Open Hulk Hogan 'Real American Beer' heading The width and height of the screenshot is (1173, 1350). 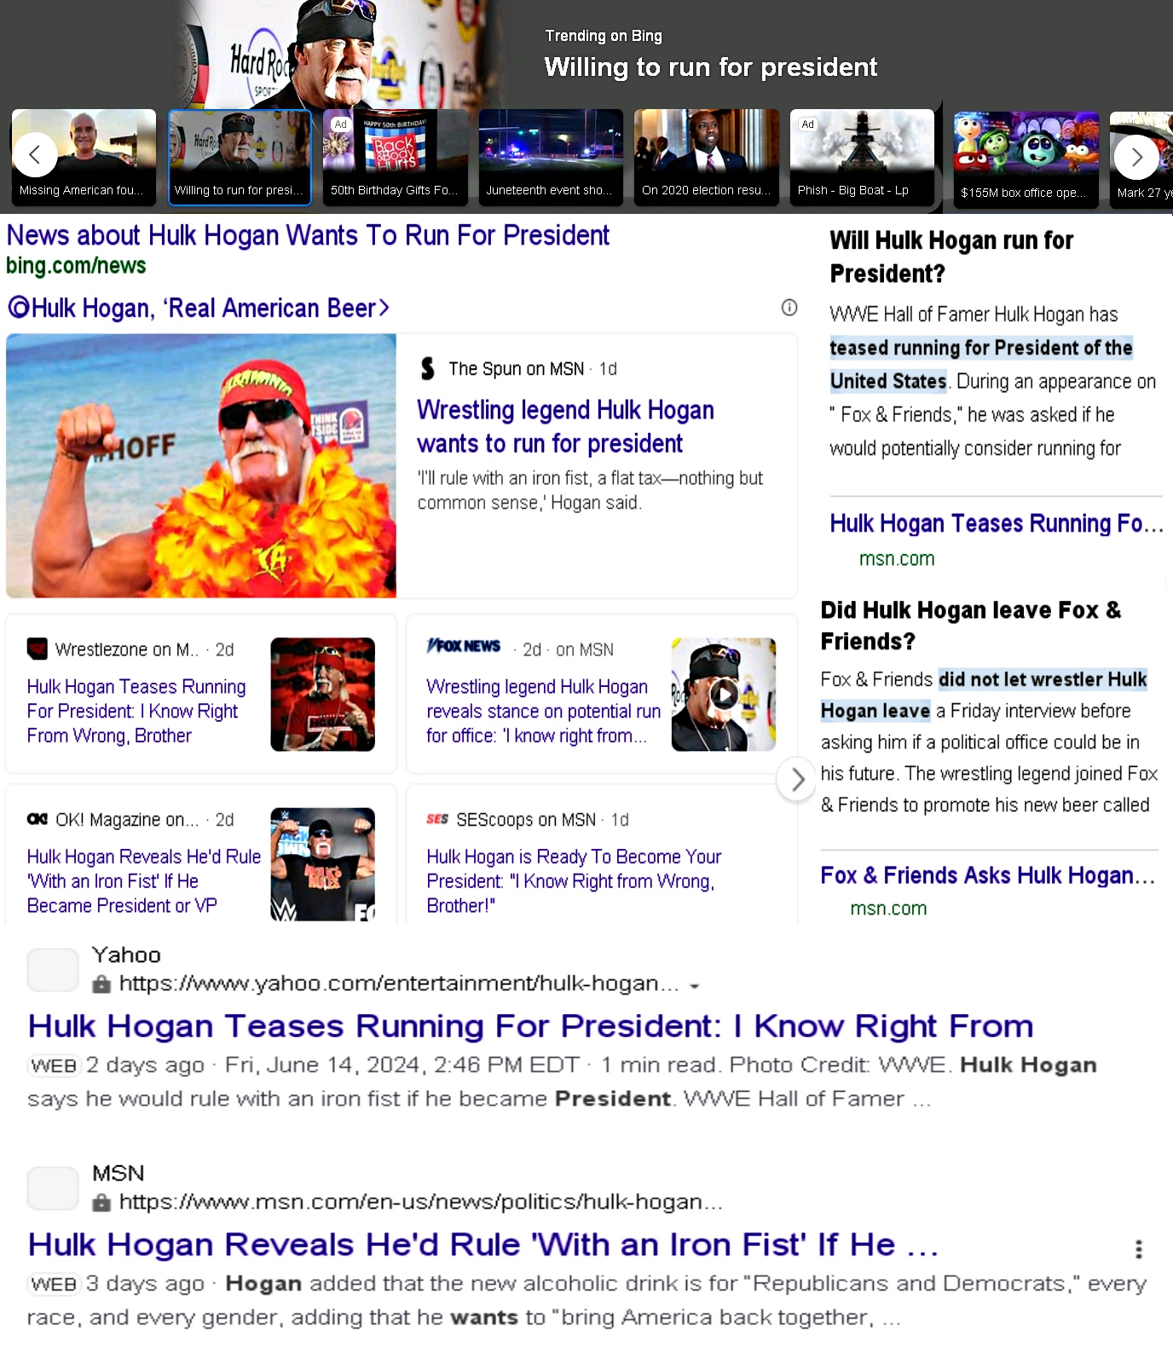tap(199, 308)
